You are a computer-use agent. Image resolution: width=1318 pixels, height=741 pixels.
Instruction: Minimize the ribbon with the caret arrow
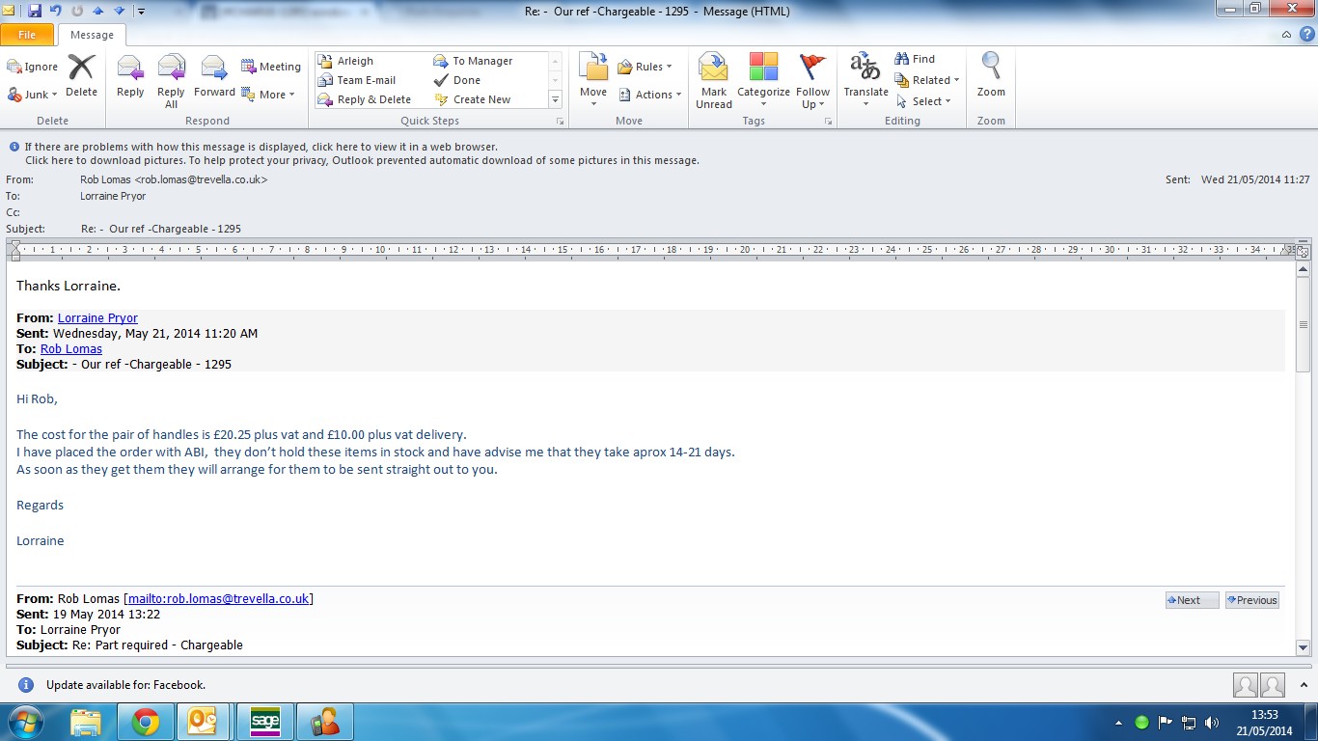point(1286,35)
